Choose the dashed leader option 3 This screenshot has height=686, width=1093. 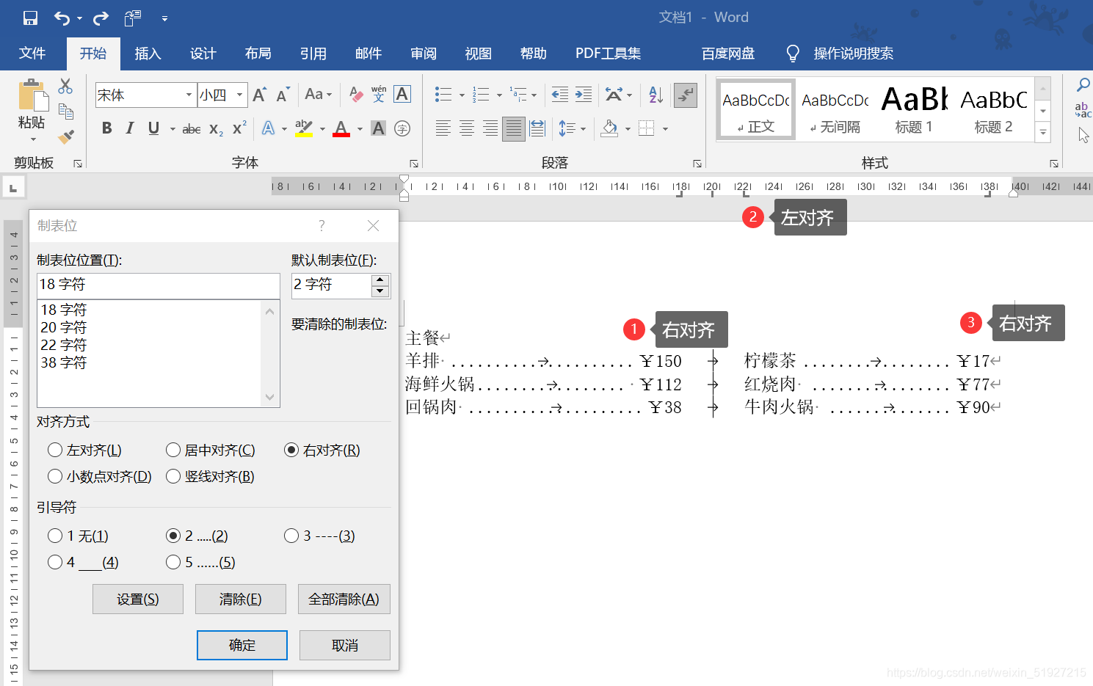click(291, 536)
